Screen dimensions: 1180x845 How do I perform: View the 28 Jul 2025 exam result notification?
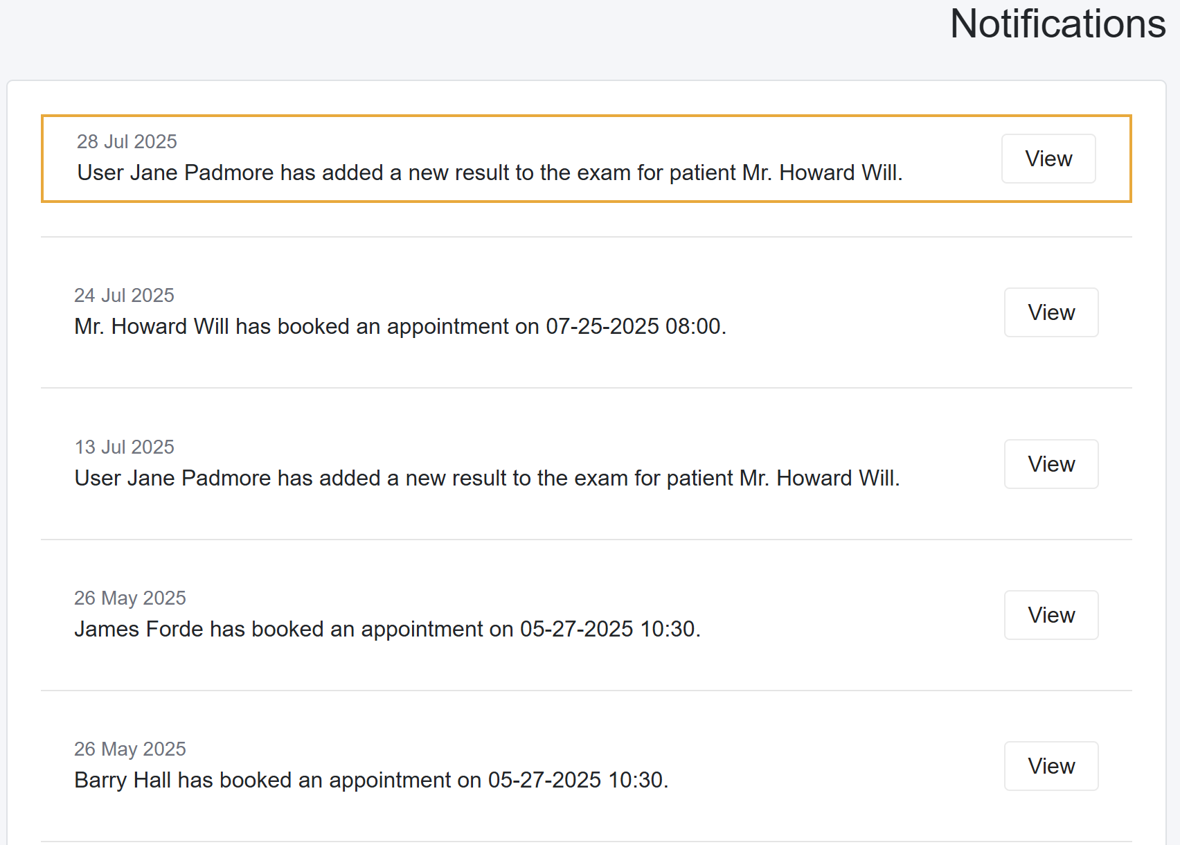click(x=1048, y=159)
